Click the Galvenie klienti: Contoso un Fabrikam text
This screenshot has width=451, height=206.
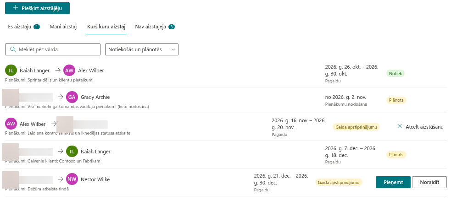(x=64, y=161)
